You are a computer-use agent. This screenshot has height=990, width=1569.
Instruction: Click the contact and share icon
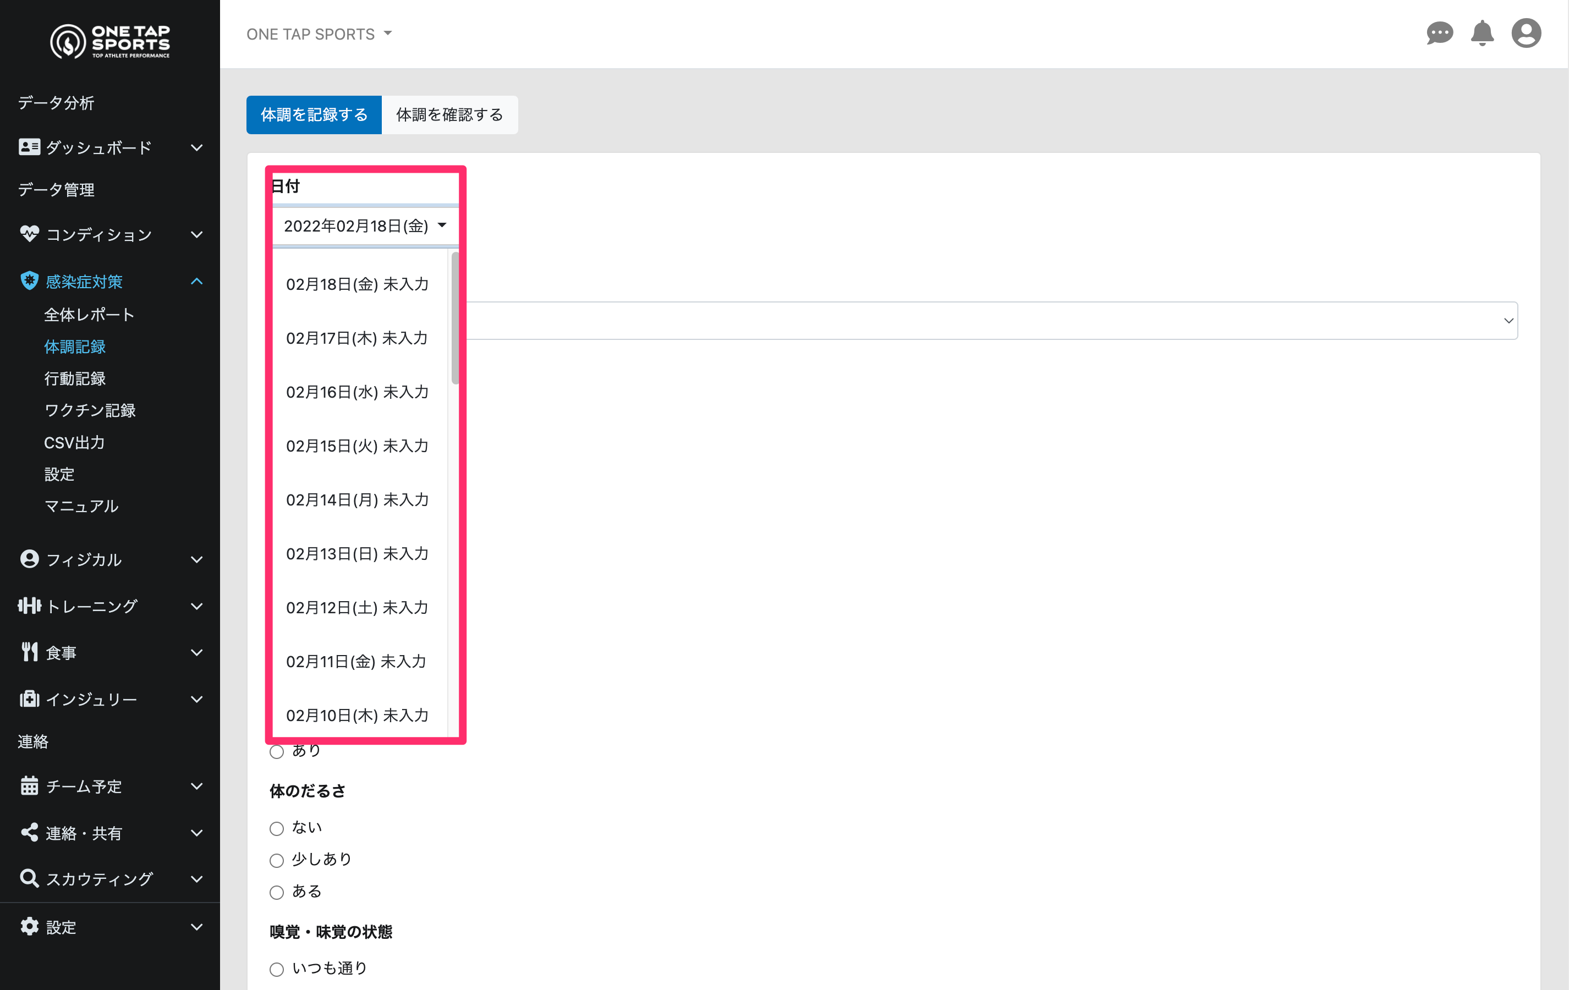(x=29, y=832)
